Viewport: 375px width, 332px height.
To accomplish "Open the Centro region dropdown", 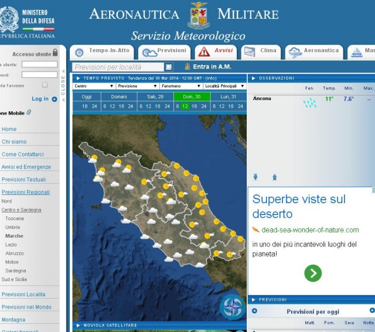I will pyautogui.click(x=93, y=86).
